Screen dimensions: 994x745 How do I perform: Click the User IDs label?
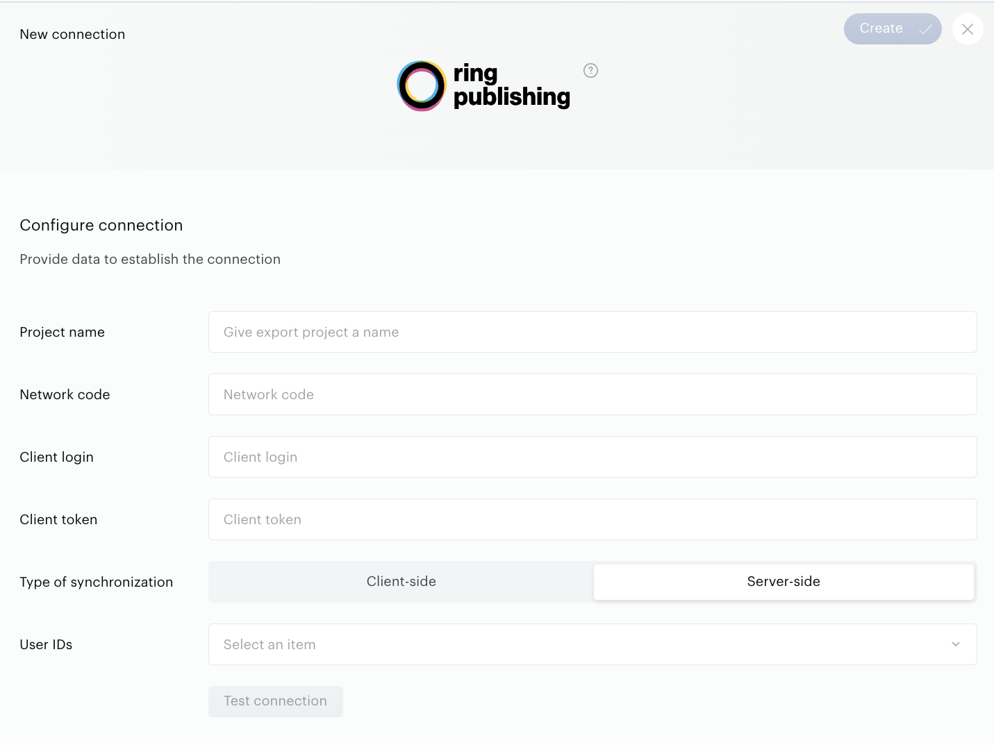tap(46, 644)
